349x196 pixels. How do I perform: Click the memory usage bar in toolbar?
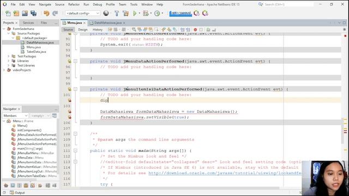tap(180, 14)
